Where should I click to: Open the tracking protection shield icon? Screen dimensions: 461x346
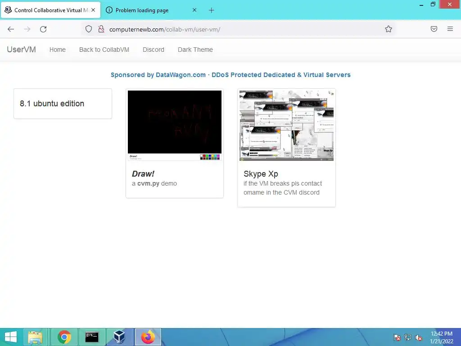point(89,29)
